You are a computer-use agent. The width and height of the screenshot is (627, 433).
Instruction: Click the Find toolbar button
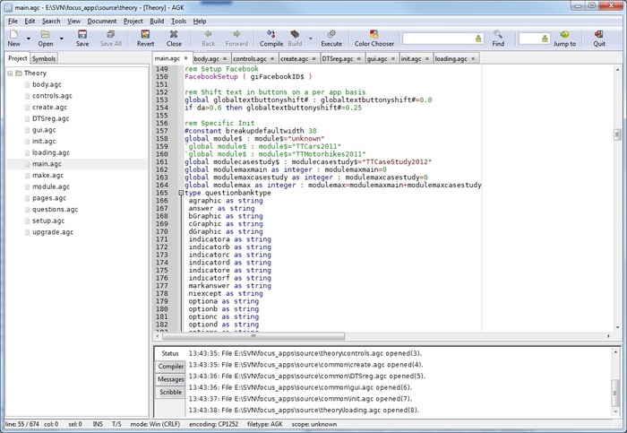click(x=498, y=38)
